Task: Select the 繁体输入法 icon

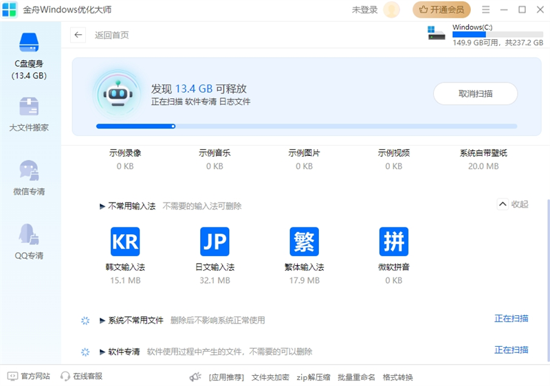Action: tap(304, 242)
